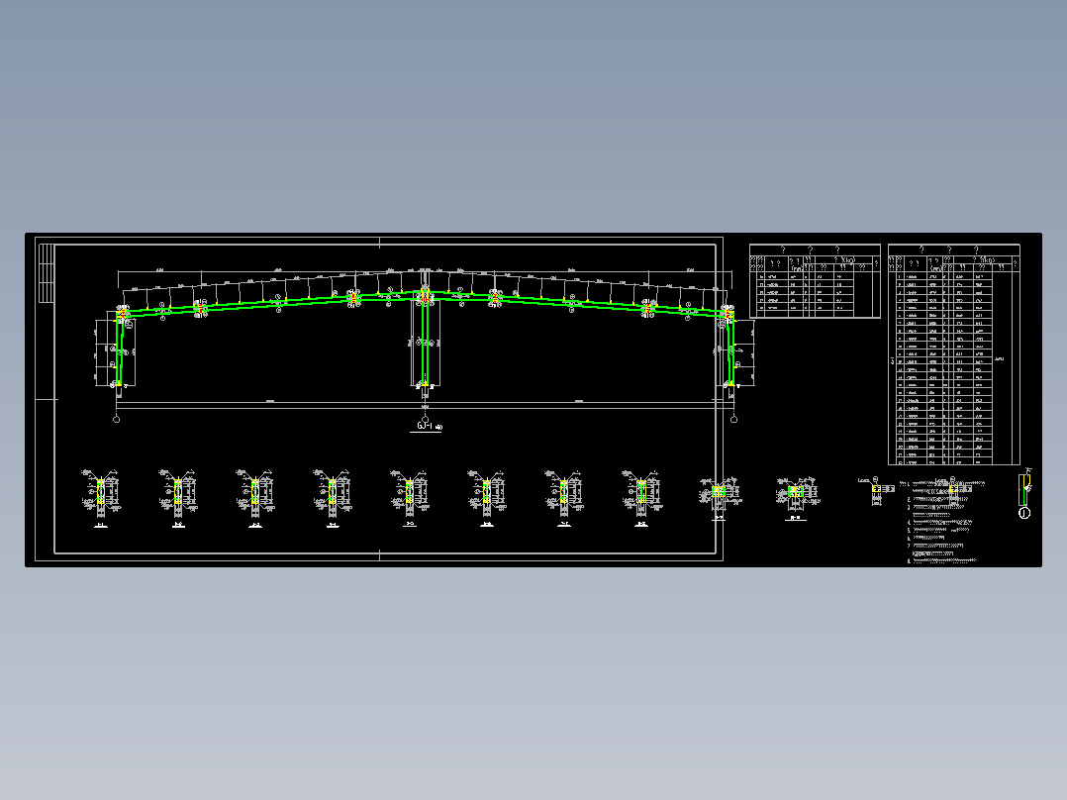Select the green detail above the circled J
Screen dimensions: 1067x800
(1024, 488)
